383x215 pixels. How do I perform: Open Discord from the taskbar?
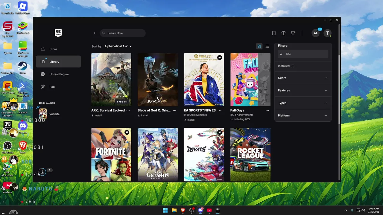point(200,210)
